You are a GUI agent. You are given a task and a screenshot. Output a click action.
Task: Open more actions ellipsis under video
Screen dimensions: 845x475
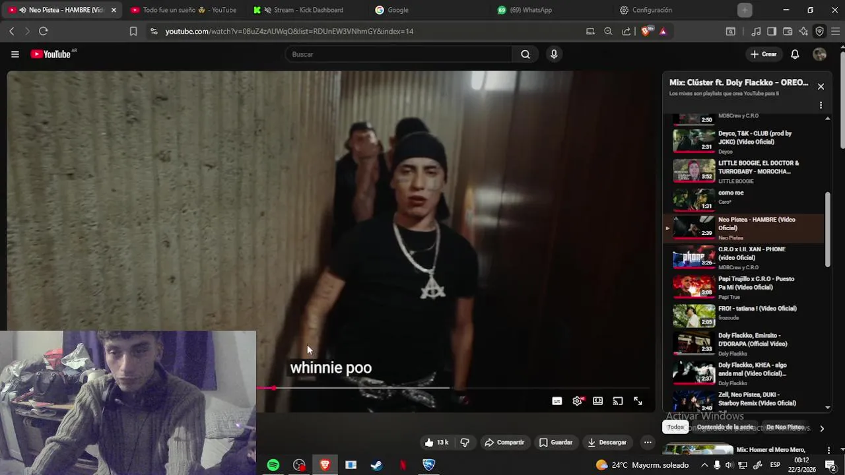pos(648,443)
